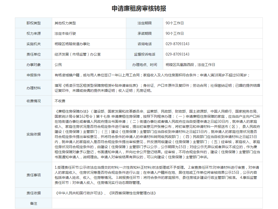Select the 实施依据 label cell
This screenshot has height=209, width=278.
click(33, 134)
